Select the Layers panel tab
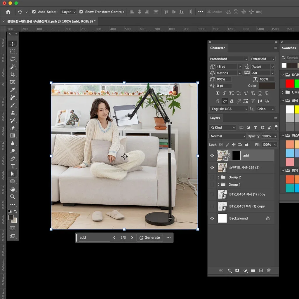The width and height of the screenshot is (299, 299). click(x=215, y=118)
